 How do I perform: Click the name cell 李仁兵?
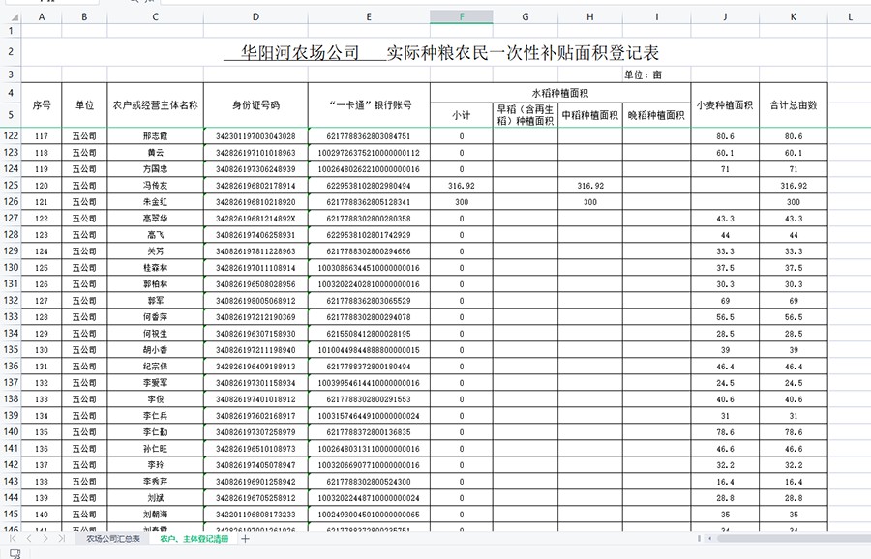(155, 415)
